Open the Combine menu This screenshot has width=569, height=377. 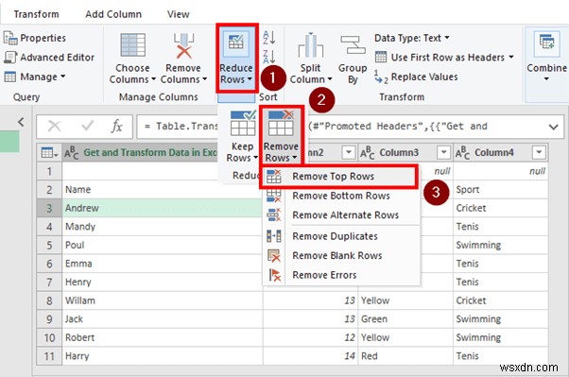coord(546,58)
